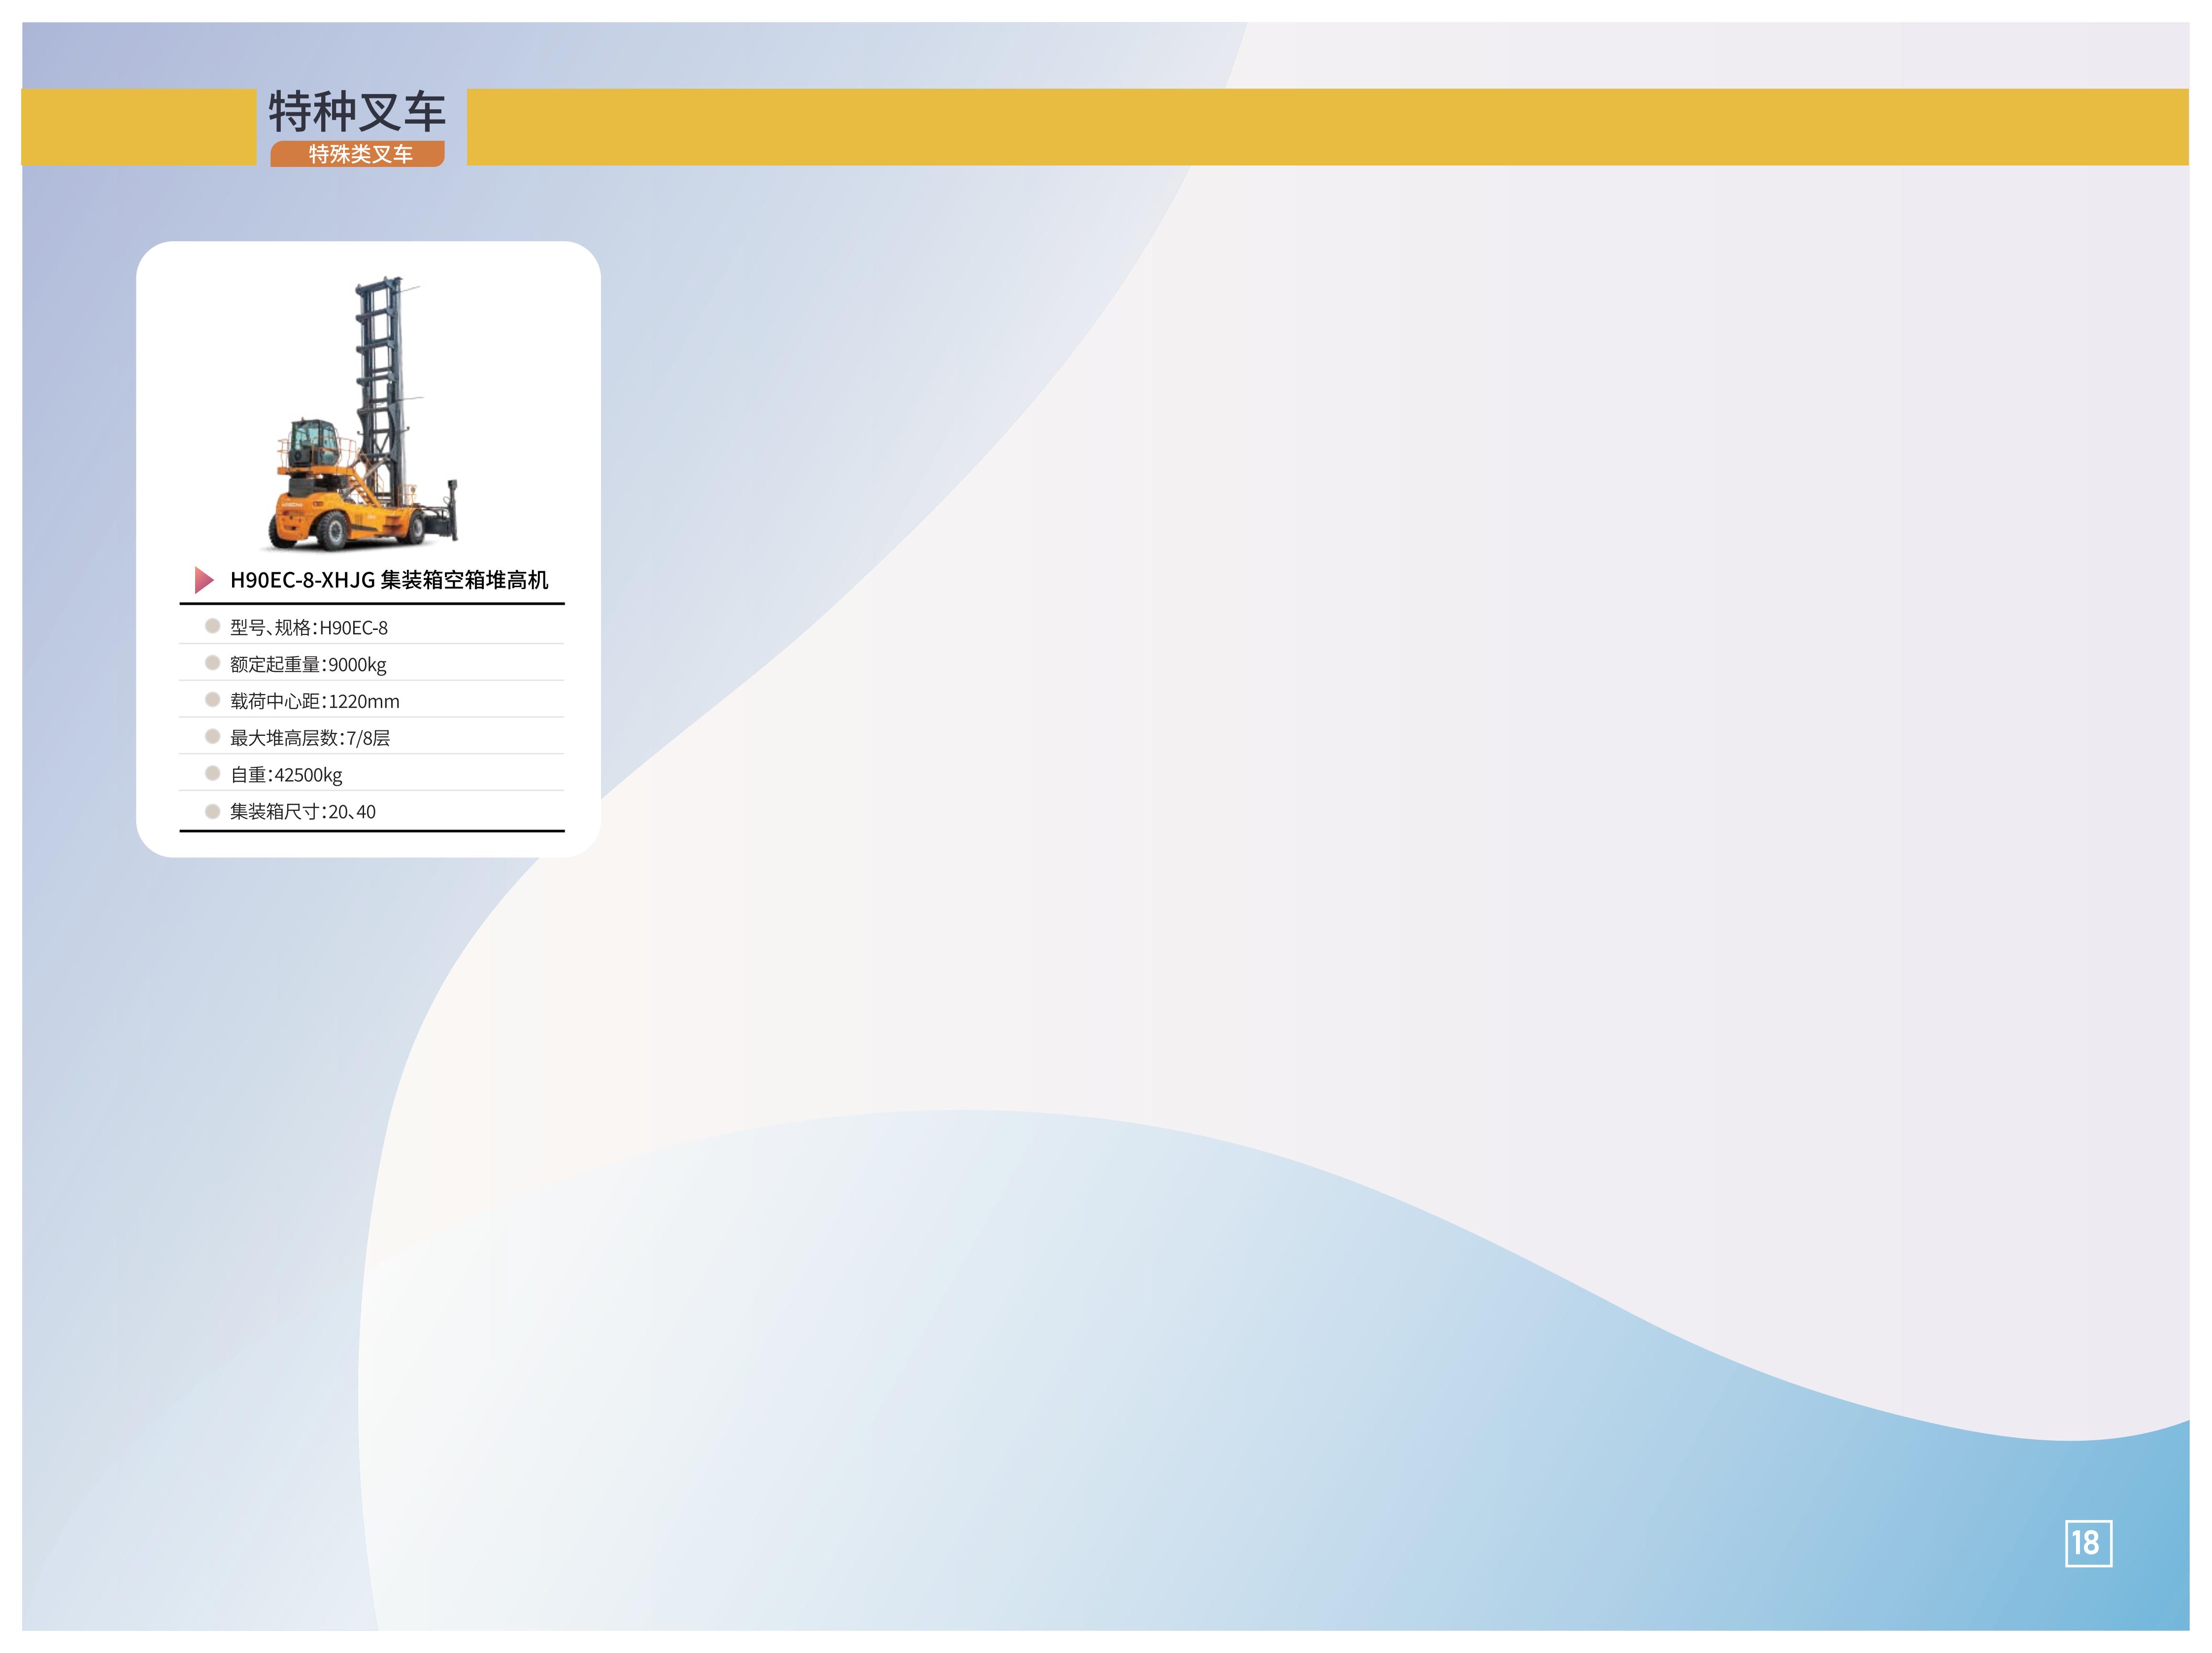
Task: Click the bullet before 自重
Action: coord(212,773)
